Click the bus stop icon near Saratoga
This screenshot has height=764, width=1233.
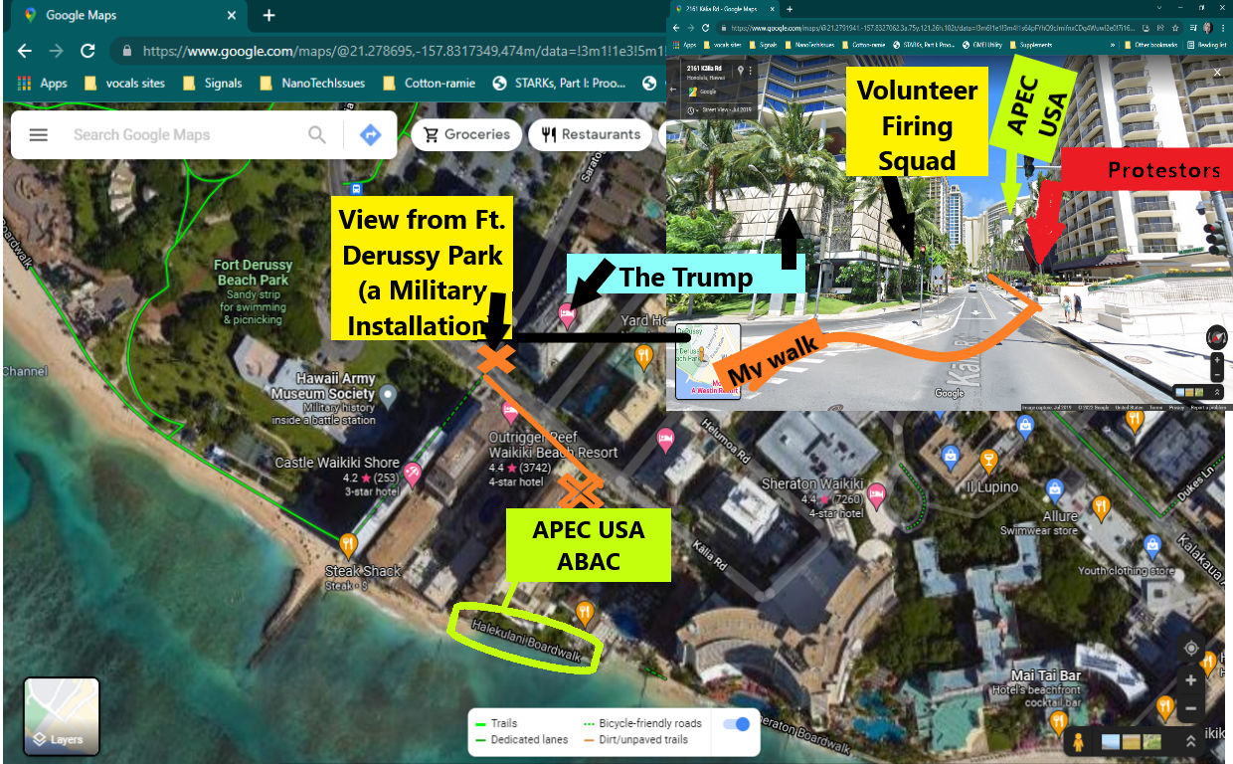355,187
